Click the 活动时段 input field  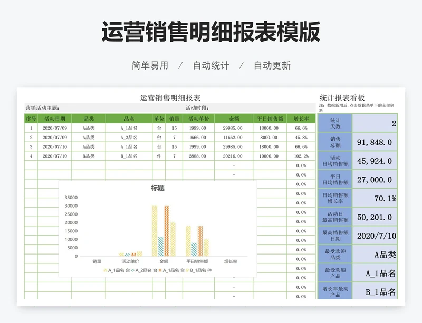click(251, 108)
